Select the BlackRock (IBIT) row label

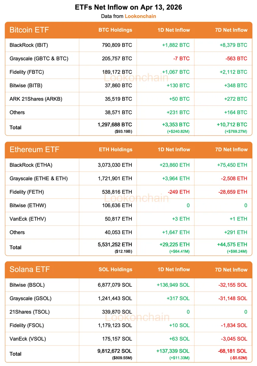point(29,45)
